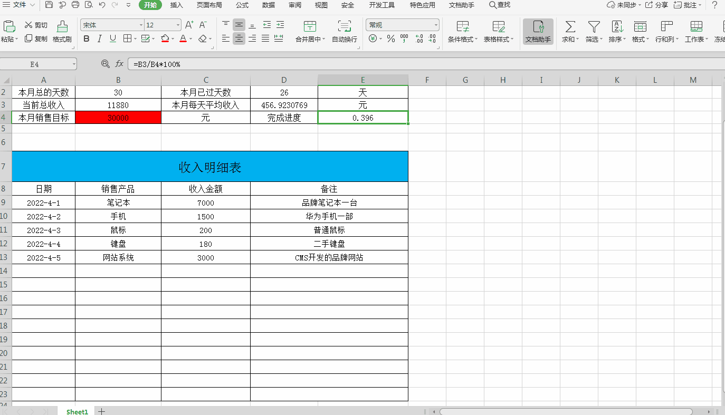The height and width of the screenshot is (415, 725).
Task: Switch to the Insert (插入) tab
Action: (x=177, y=5)
